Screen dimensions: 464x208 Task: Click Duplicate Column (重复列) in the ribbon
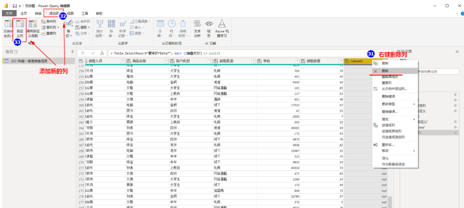pos(49,33)
